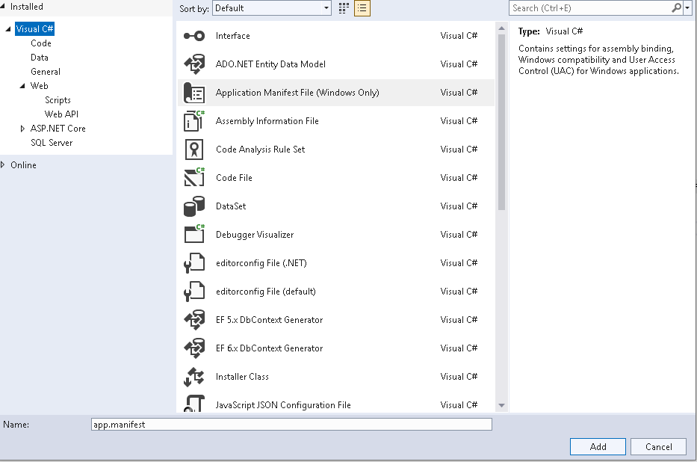This screenshot has height=462, width=697.
Task: Switch to small icons view
Action: [344, 8]
